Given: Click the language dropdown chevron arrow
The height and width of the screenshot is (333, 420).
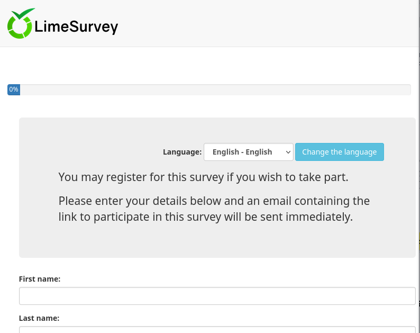Looking at the screenshot, I should pos(288,152).
